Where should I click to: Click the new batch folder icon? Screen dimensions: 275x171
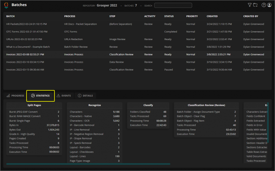[255, 5]
